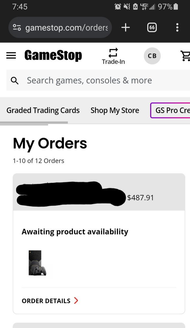Tap the search games and consoles field
The width and height of the screenshot is (190, 328).
(89, 80)
